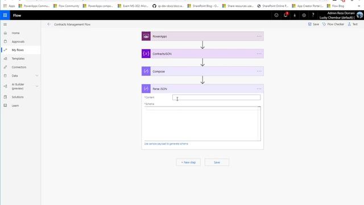Open the notifications bell icon
Screen dimensions: 364x205
pos(286,15)
